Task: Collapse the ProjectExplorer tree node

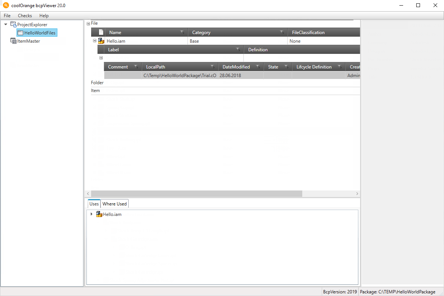Action: [6, 25]
